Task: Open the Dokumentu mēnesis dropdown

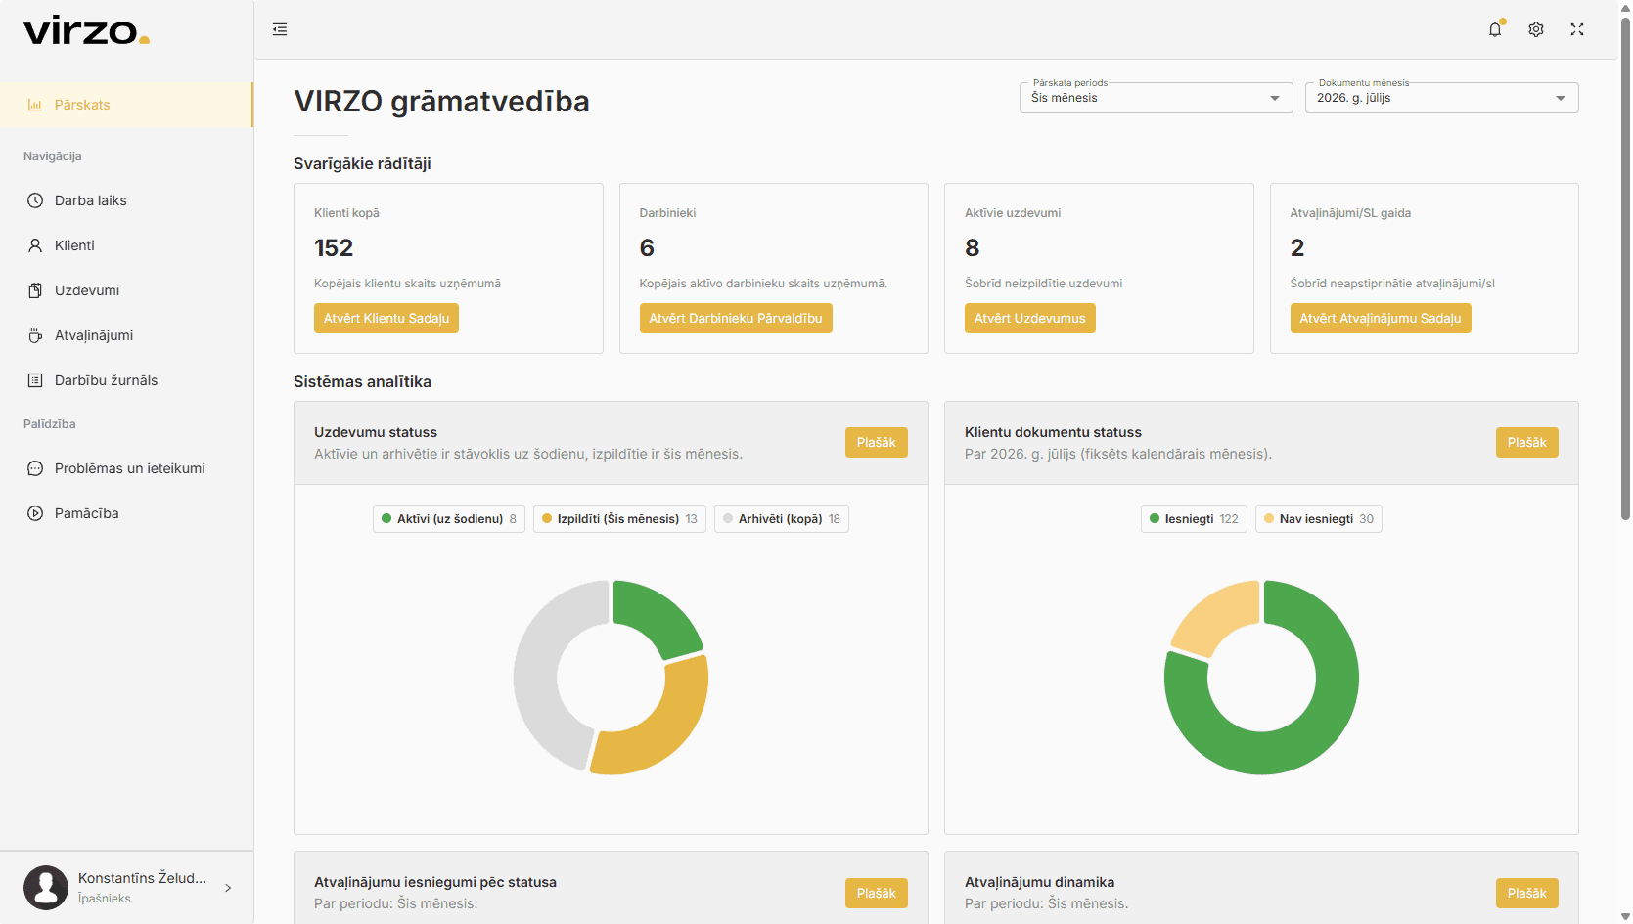Action: (x=1441, y=98)
